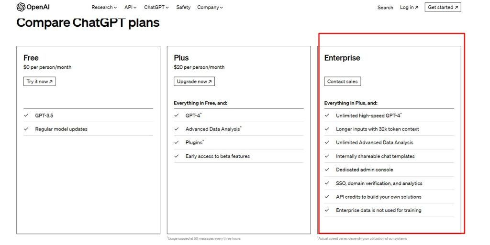The height and width of the screenshot is (245, 490).
Task: Click the Plugins feature row
Action: 238,142
